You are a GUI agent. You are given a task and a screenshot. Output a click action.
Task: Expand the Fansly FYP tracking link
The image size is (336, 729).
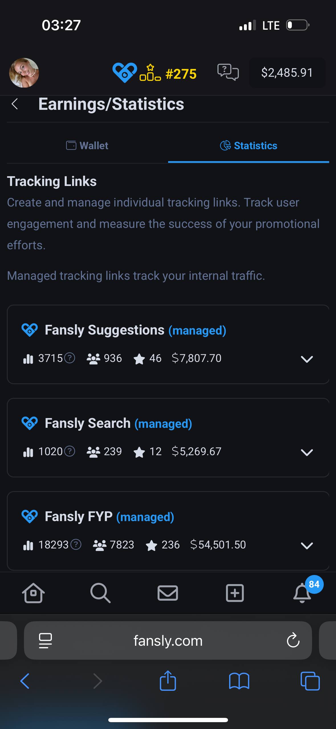pos(307,545)
